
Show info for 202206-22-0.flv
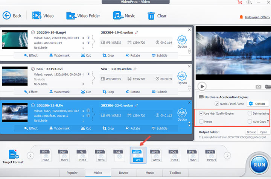click(x=33, y=105)
